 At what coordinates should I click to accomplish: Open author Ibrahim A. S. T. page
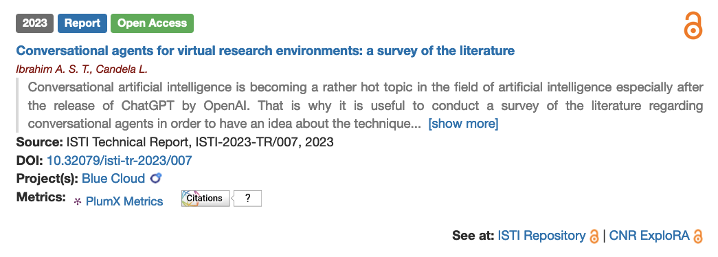tap(53, 69)
